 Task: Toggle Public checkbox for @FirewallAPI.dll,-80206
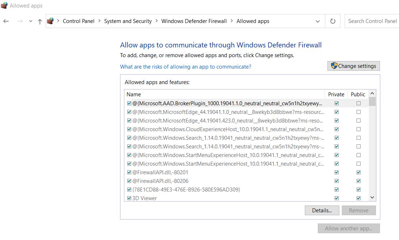(358, 181)
